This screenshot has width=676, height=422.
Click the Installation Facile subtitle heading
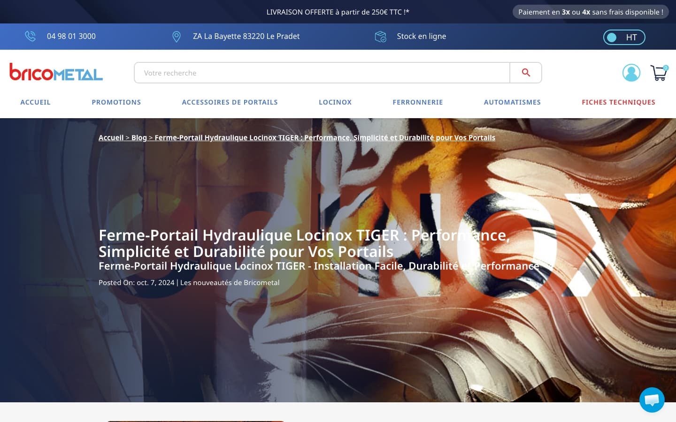(319, 266)
